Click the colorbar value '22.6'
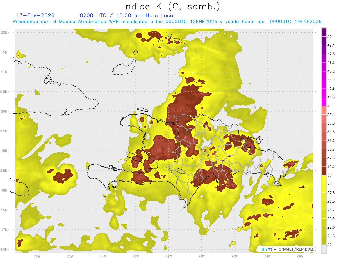 pos(331,227)
